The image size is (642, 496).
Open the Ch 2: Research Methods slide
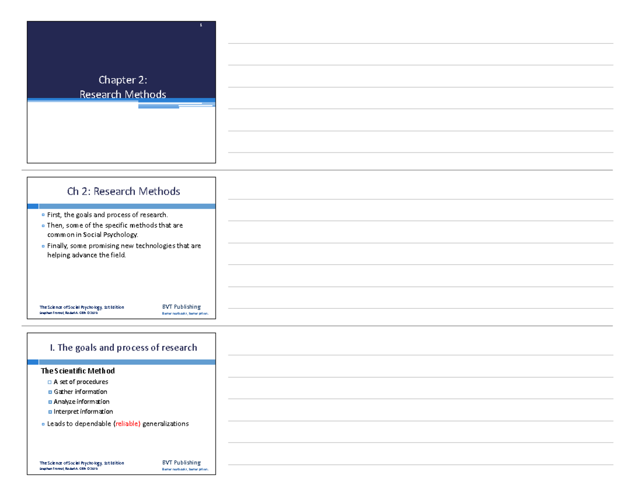point(121,248)
